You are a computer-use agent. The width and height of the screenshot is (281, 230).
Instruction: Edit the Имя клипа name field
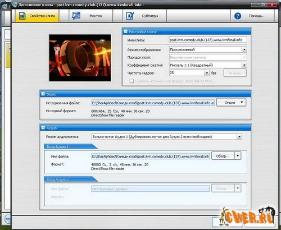pos(208,40)
